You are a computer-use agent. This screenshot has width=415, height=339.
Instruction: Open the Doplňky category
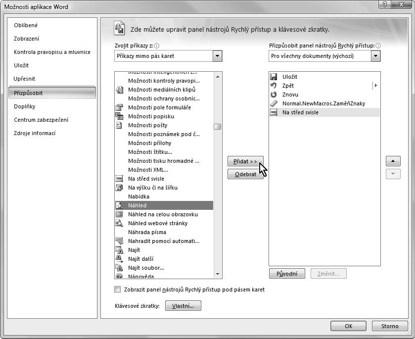(x=25, y=106)
